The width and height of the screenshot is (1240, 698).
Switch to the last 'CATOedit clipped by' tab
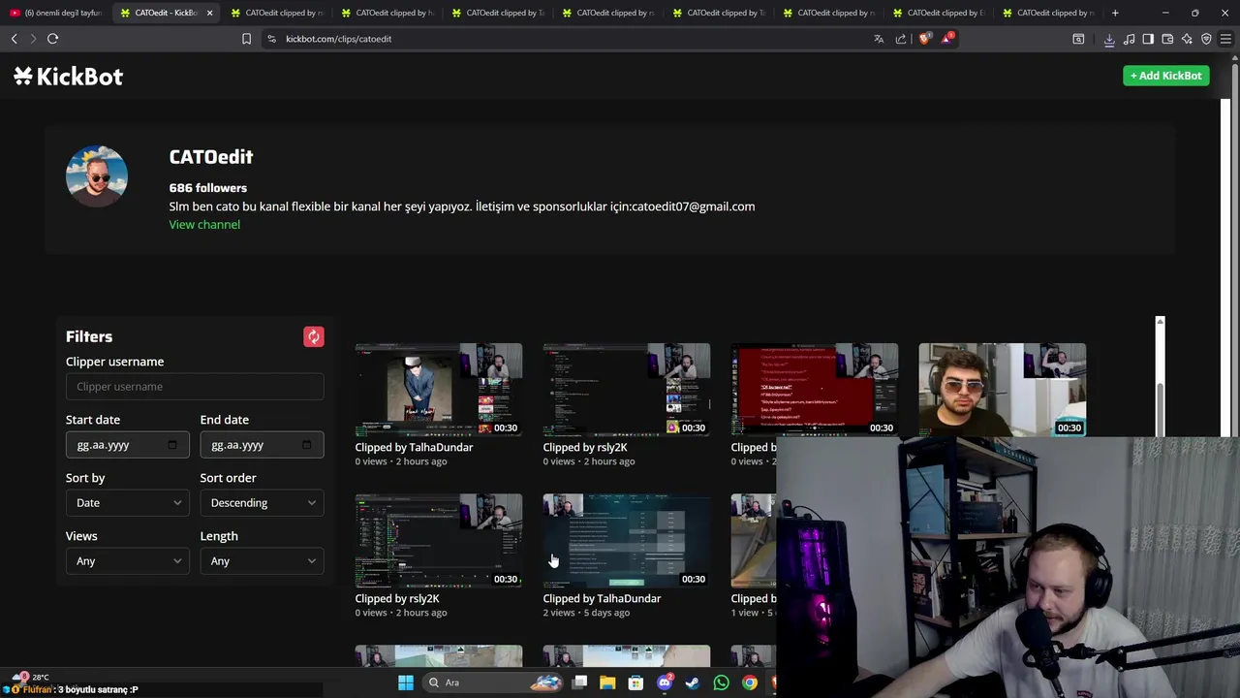[1048, 13]
